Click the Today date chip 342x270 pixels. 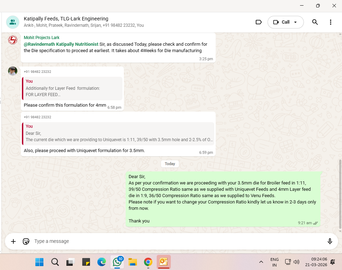pos(170,164)
